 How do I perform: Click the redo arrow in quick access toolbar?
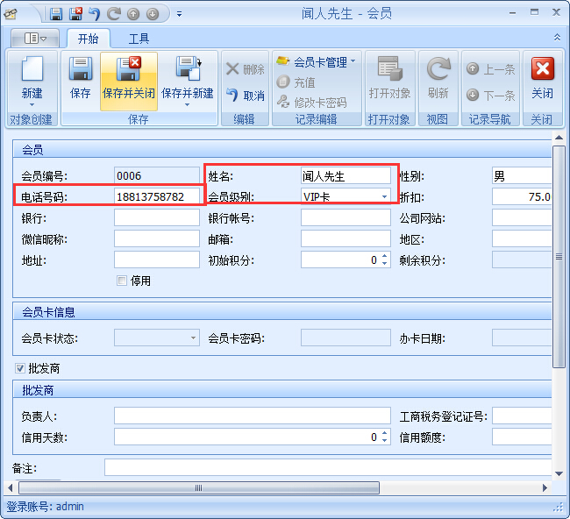point(114,14)
